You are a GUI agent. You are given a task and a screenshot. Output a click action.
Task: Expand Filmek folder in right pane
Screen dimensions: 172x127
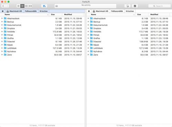[88, 35]
